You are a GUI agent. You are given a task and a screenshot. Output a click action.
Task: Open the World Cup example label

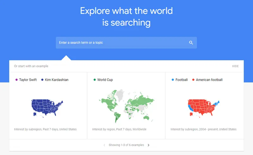click(105, 80)
